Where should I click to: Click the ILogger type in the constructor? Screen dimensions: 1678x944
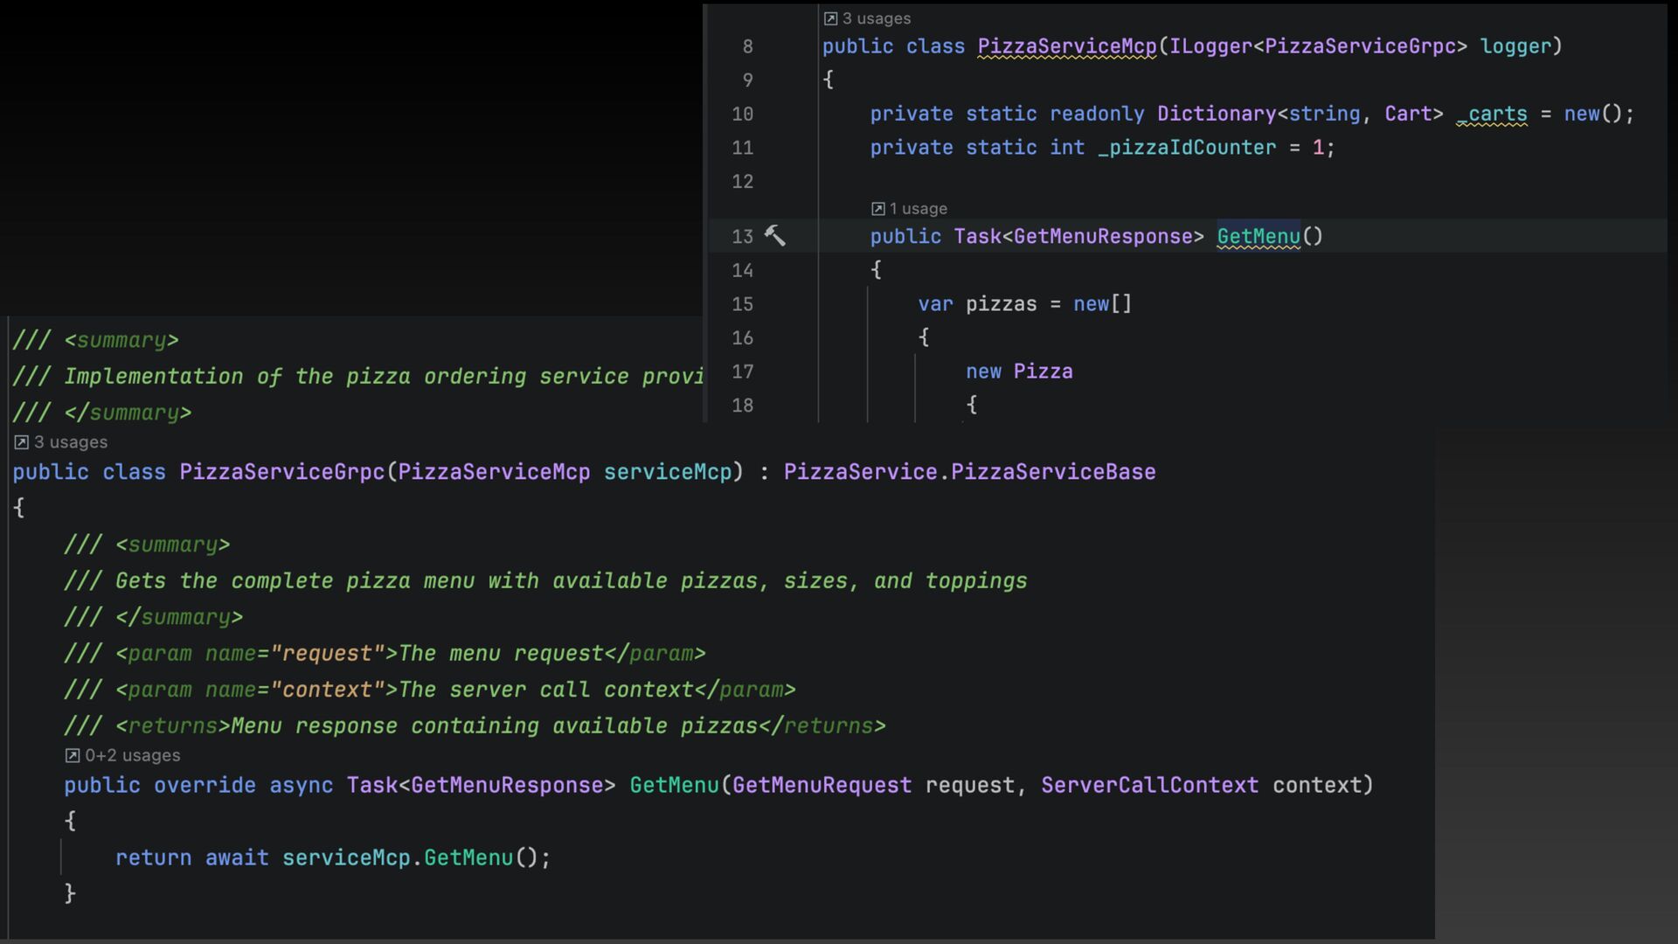point(1210,46)
